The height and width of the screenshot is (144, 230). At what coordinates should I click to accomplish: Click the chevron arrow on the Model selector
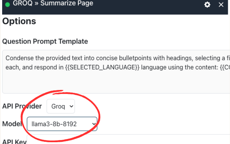click(94, 124)
